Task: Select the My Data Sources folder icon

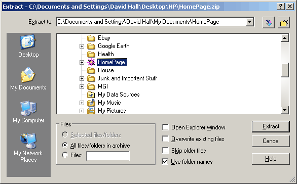Action: [x=91, y=95]
